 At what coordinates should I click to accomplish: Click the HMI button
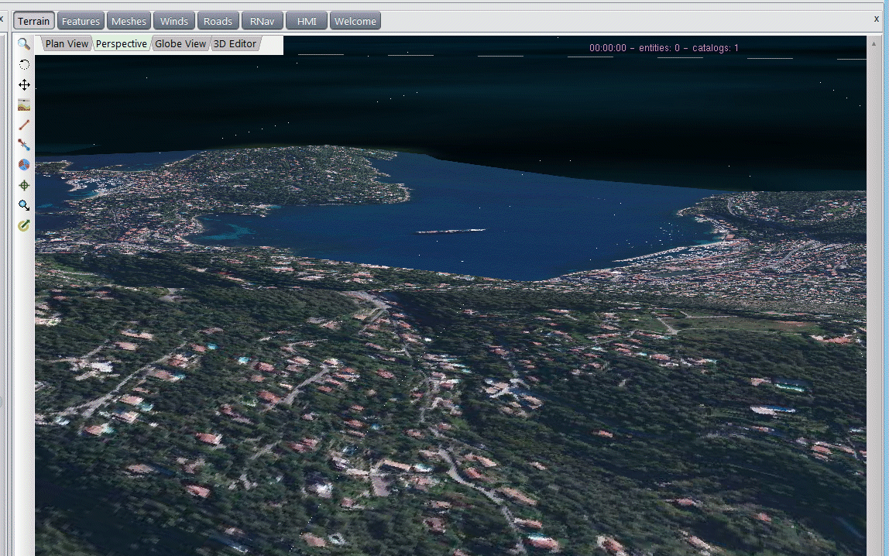click(x=307, y=21)
